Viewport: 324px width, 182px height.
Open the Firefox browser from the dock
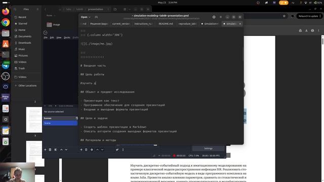6,11
